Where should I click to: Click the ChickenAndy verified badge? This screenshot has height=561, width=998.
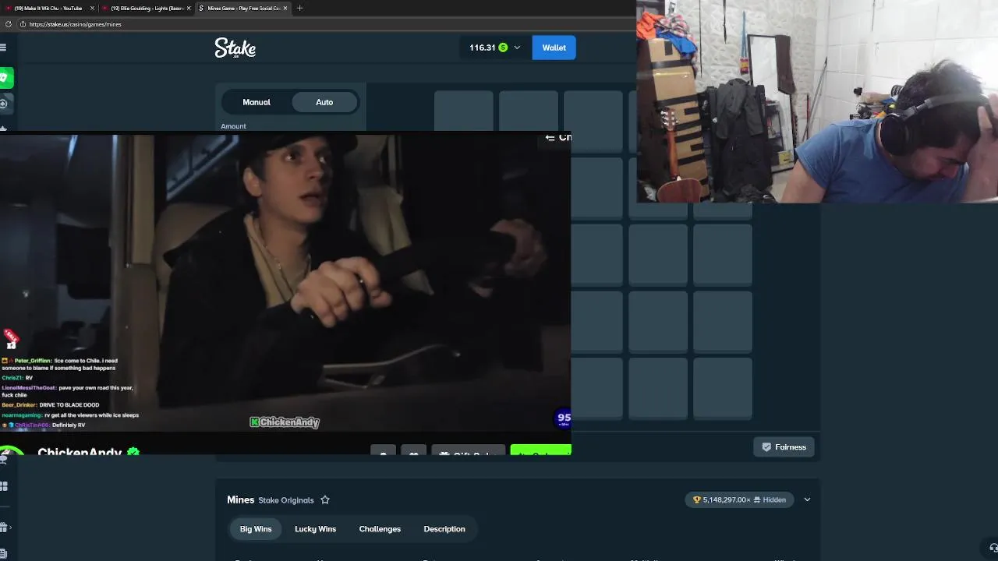click(x=133, y=452)
